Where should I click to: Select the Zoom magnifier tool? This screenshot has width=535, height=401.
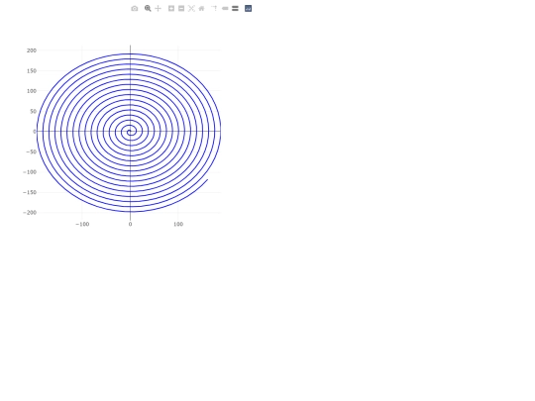148,9
